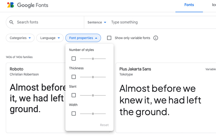Open the Language dropdown

[50, 38]
